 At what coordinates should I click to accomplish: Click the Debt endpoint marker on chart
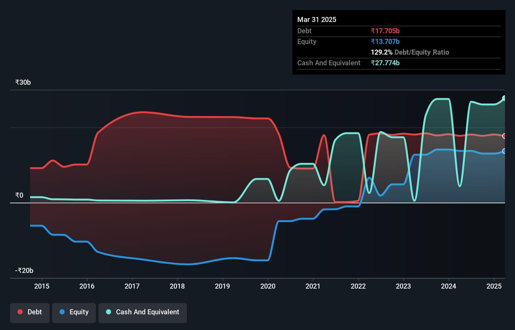pos(504,136)
